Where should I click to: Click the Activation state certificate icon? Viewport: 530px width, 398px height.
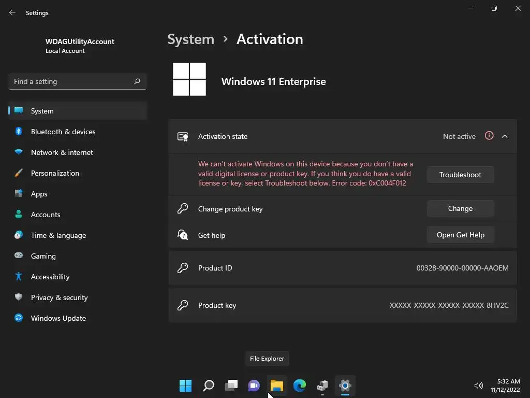coord(183,136)
